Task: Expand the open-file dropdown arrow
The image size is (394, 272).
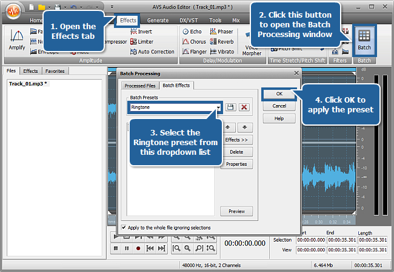Action: (49, 7)
